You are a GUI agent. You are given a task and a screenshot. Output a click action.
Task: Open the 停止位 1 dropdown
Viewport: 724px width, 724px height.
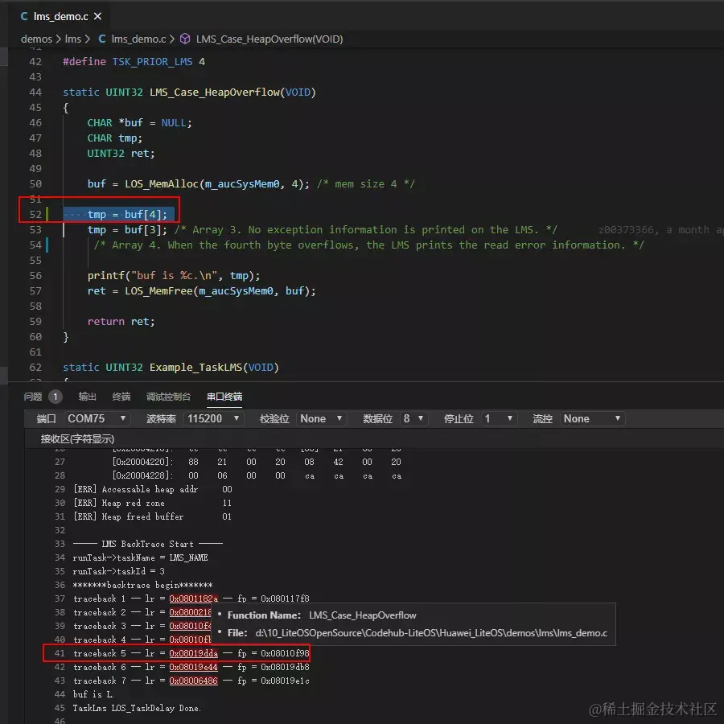pos(498,419)
